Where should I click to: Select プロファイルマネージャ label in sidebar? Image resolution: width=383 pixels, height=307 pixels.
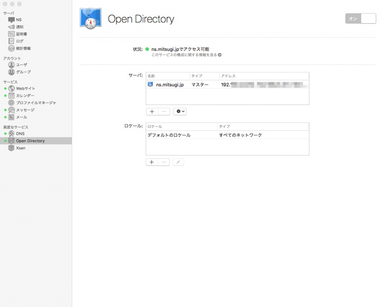[36, 103]
